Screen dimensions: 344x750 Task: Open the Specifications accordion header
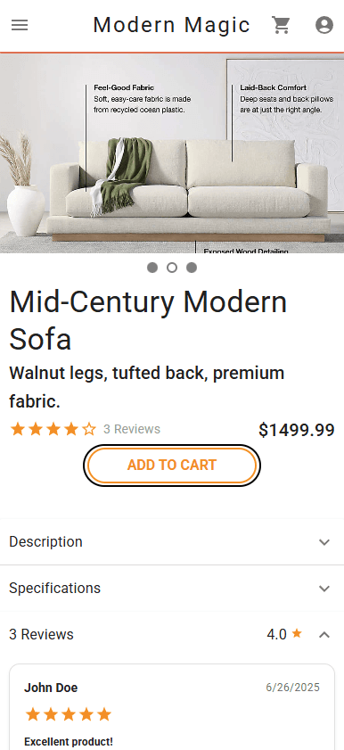click(172, 589)
